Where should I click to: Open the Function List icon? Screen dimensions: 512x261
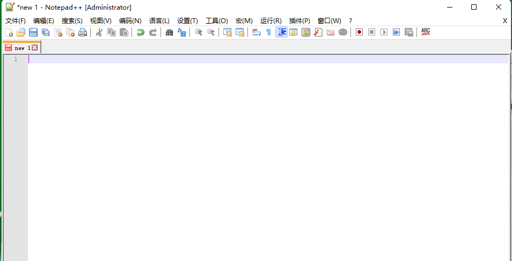(318, 32)
